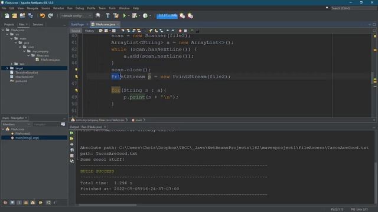Collapse the src folder in the Files tree
Viewport: 378px width, 212px height.
7,34
